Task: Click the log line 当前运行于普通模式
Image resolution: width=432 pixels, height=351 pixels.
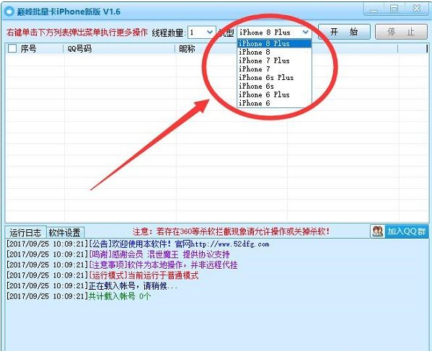Action: (102, 275)
